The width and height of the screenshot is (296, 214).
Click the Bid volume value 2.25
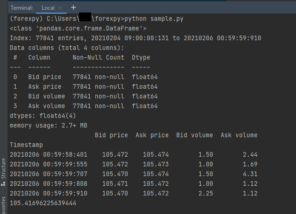(205, 193)
